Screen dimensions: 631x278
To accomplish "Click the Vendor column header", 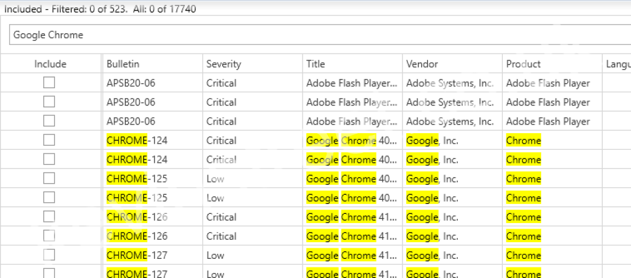I will point(452,64).
